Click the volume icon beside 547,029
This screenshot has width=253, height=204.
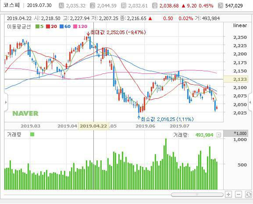(221, 6)
